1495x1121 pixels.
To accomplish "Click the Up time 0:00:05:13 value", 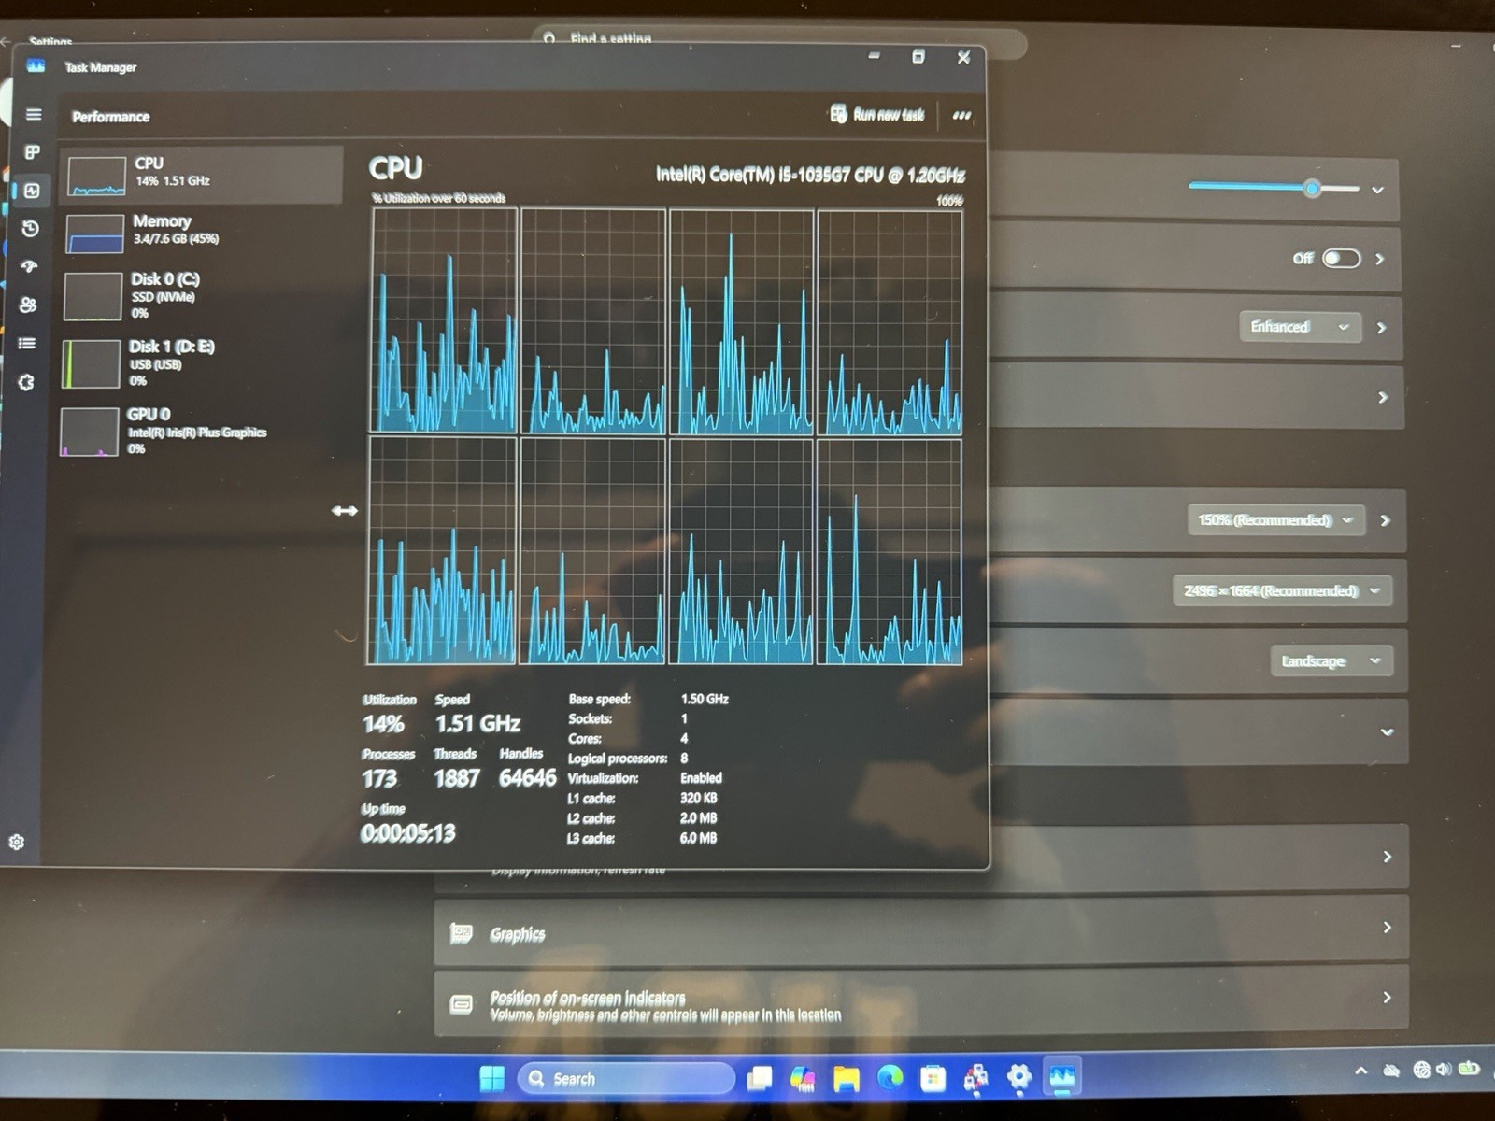I will [x=407, y=833].
